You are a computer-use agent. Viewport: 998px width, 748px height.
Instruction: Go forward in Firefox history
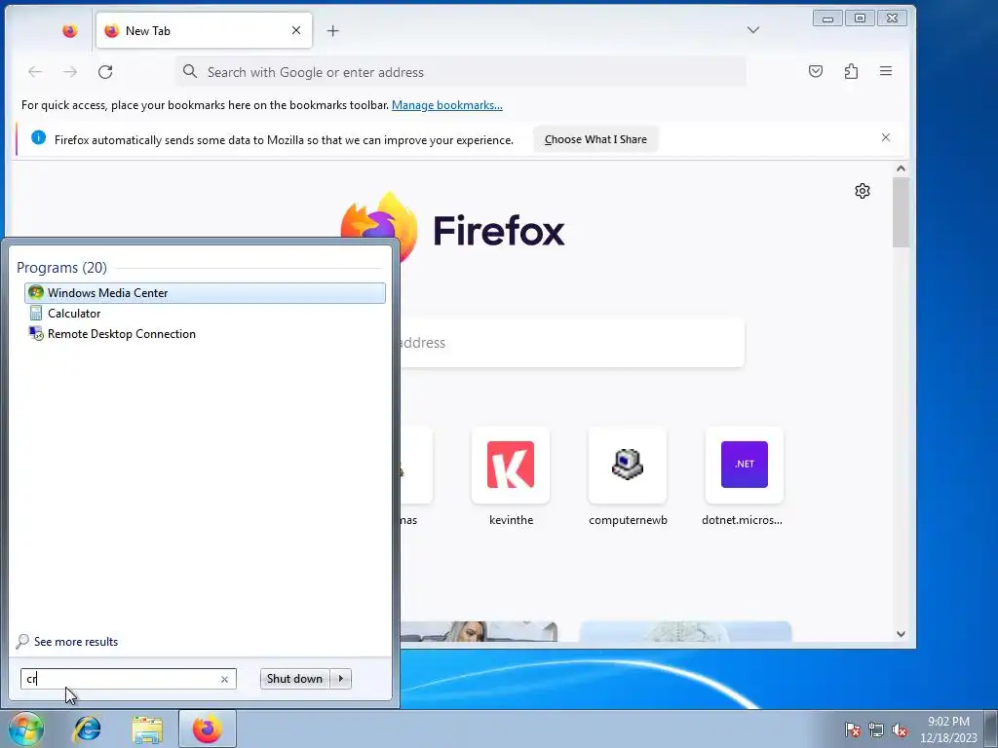70,72
